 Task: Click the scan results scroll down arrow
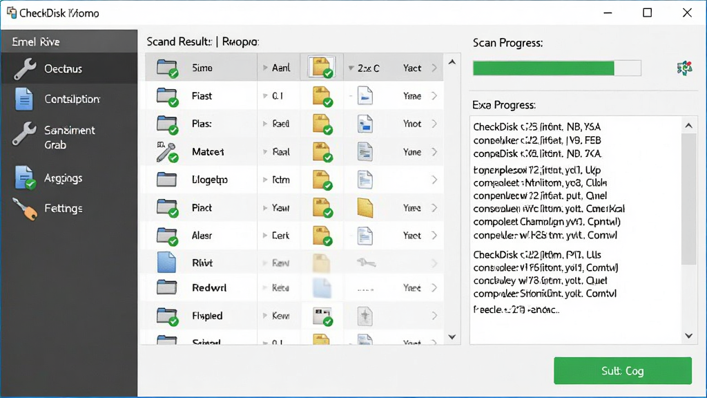coord(452,337)
